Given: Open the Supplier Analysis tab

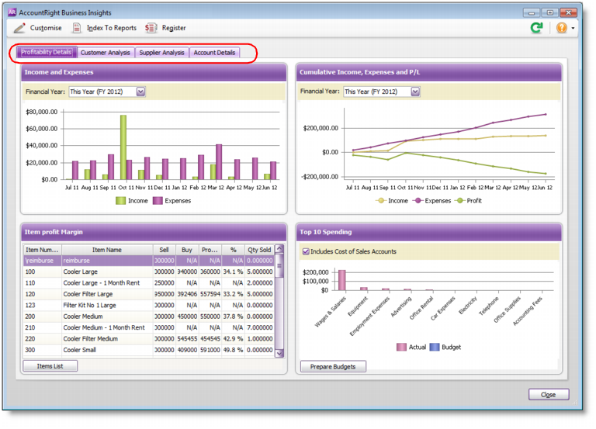Looking at the screenshot, I should point(161,53).
